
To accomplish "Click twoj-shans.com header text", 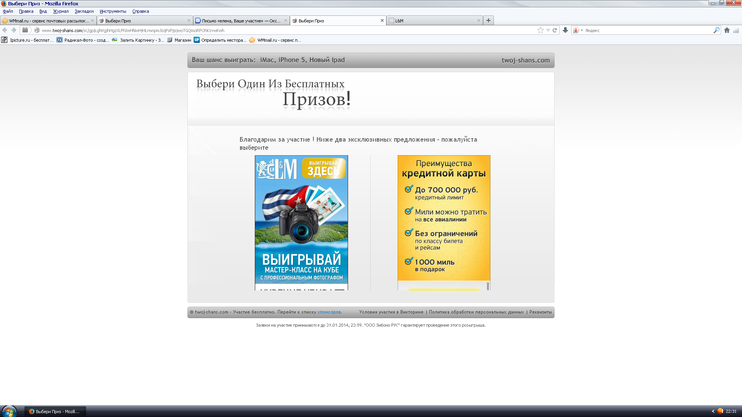I will click(x=526, y=60).
